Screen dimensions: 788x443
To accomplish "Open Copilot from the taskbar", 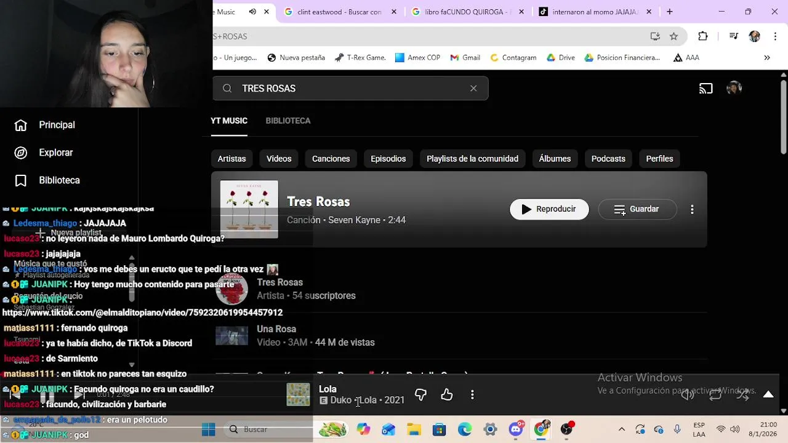I will [363, 429].
